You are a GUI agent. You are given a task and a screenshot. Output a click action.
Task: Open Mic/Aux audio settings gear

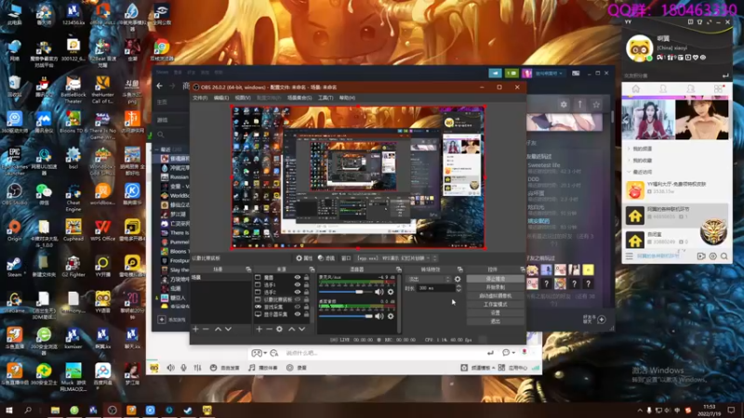click(x=391, y=292)
